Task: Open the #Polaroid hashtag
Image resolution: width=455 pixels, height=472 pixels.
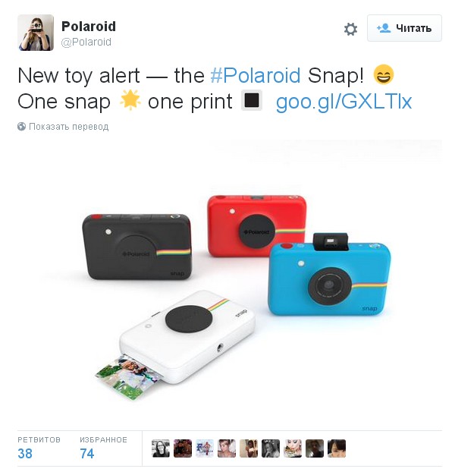Action: point(256,75)
